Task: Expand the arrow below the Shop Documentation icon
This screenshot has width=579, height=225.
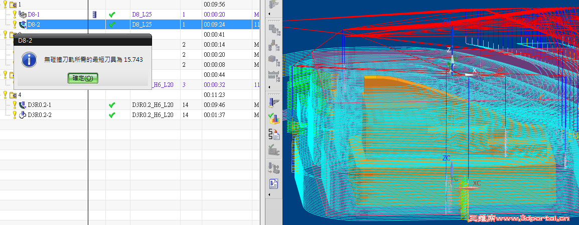Action: point(269,194)
